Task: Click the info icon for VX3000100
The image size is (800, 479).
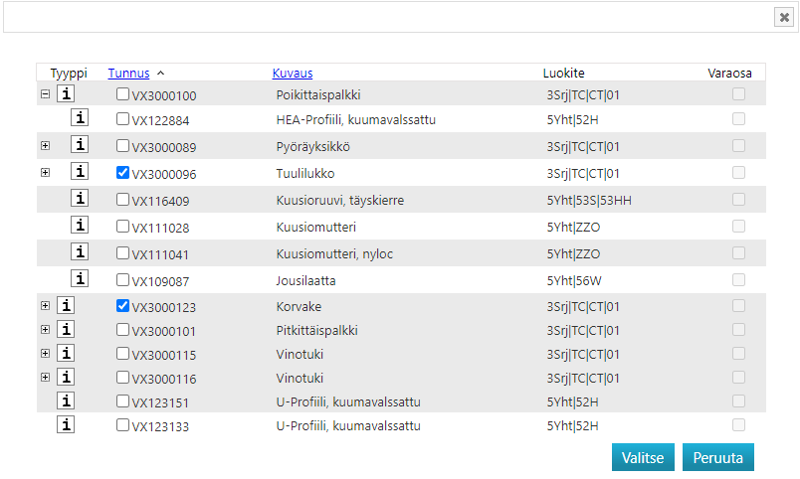Action: click(66, 94)
